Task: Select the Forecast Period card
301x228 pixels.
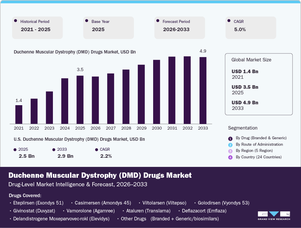Action: coord(180,28)
